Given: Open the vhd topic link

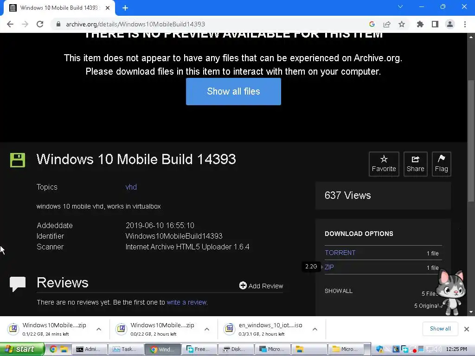Looking at the screenshot, I should (131, 187).
